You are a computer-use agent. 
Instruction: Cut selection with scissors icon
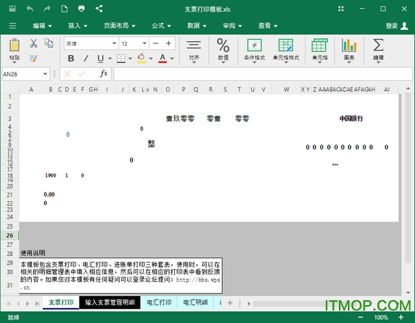click(34, 43)
